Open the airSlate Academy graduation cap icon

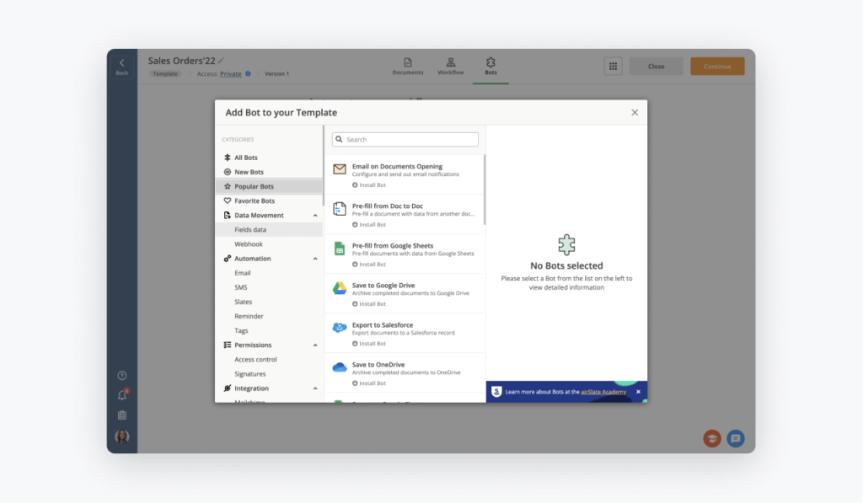712,438
